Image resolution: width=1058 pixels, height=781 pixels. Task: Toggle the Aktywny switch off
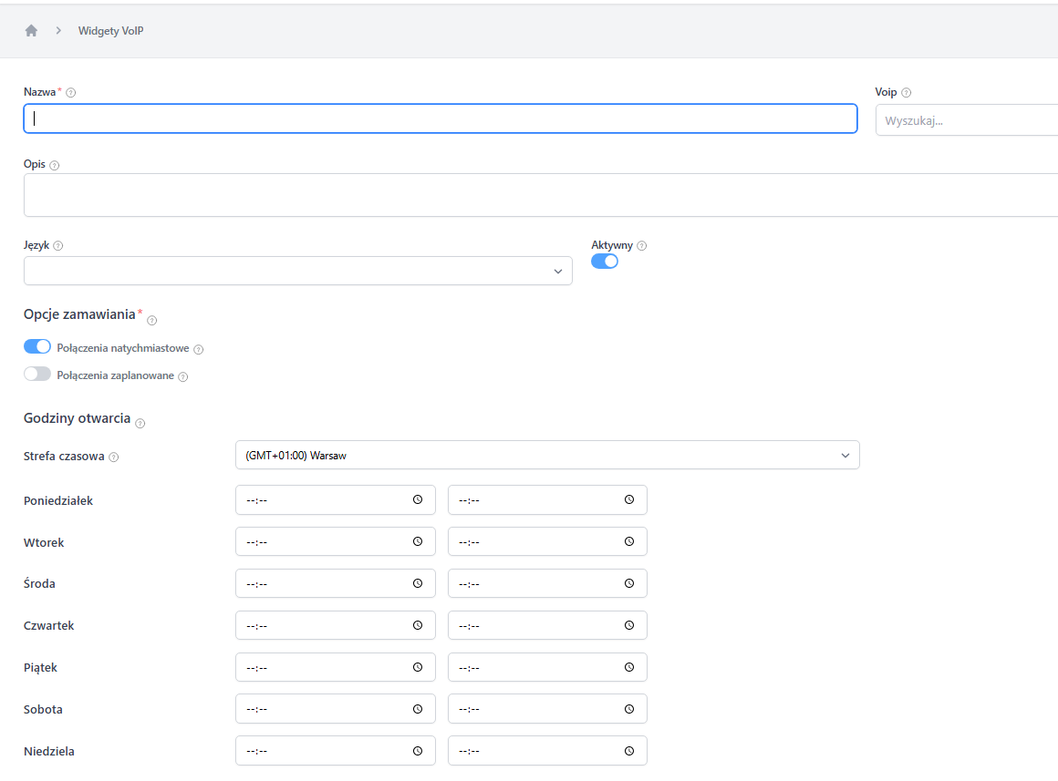coord(605,262)
